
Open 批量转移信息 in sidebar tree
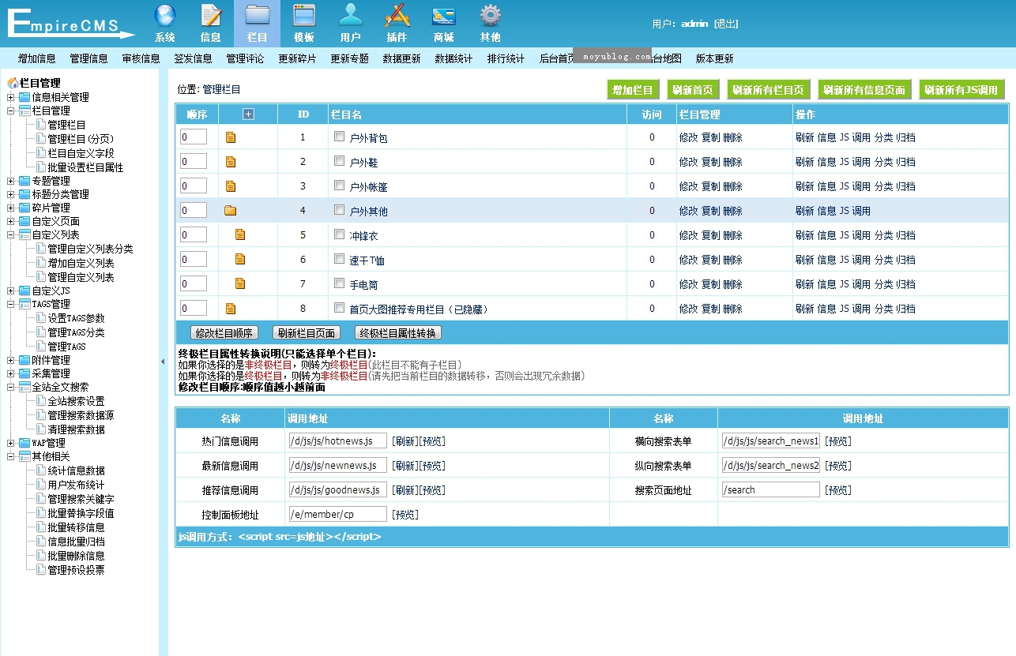click(x=76, y=527)
